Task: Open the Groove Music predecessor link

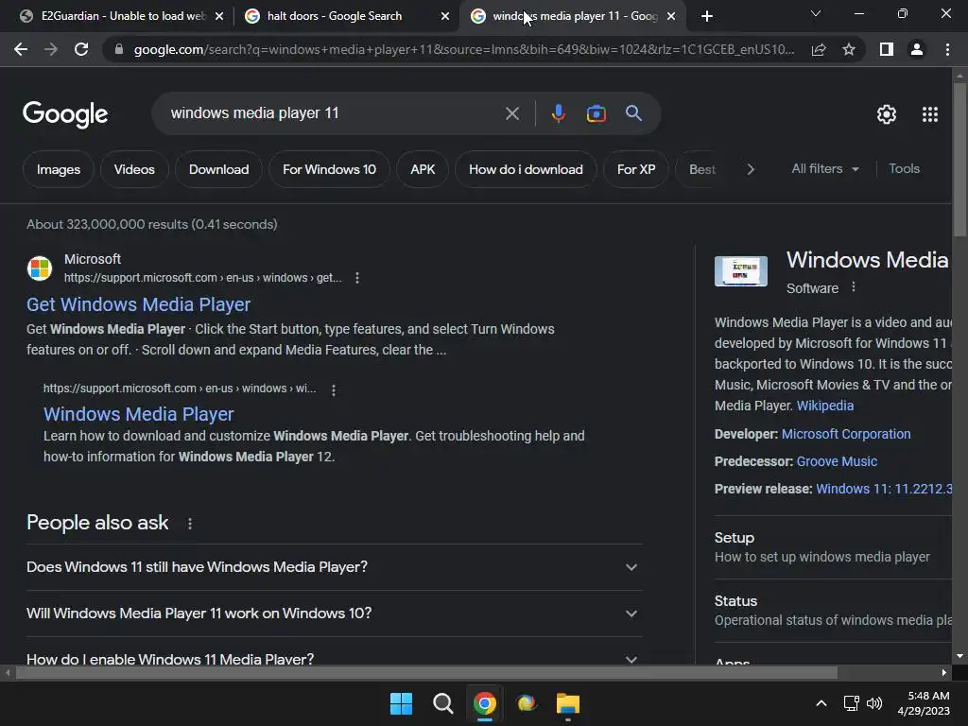Action: 837,461
